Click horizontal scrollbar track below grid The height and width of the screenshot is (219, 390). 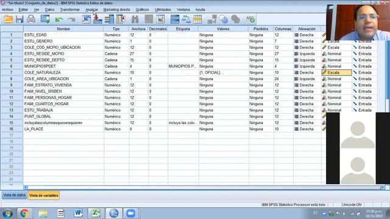click(x=204, y=187)
